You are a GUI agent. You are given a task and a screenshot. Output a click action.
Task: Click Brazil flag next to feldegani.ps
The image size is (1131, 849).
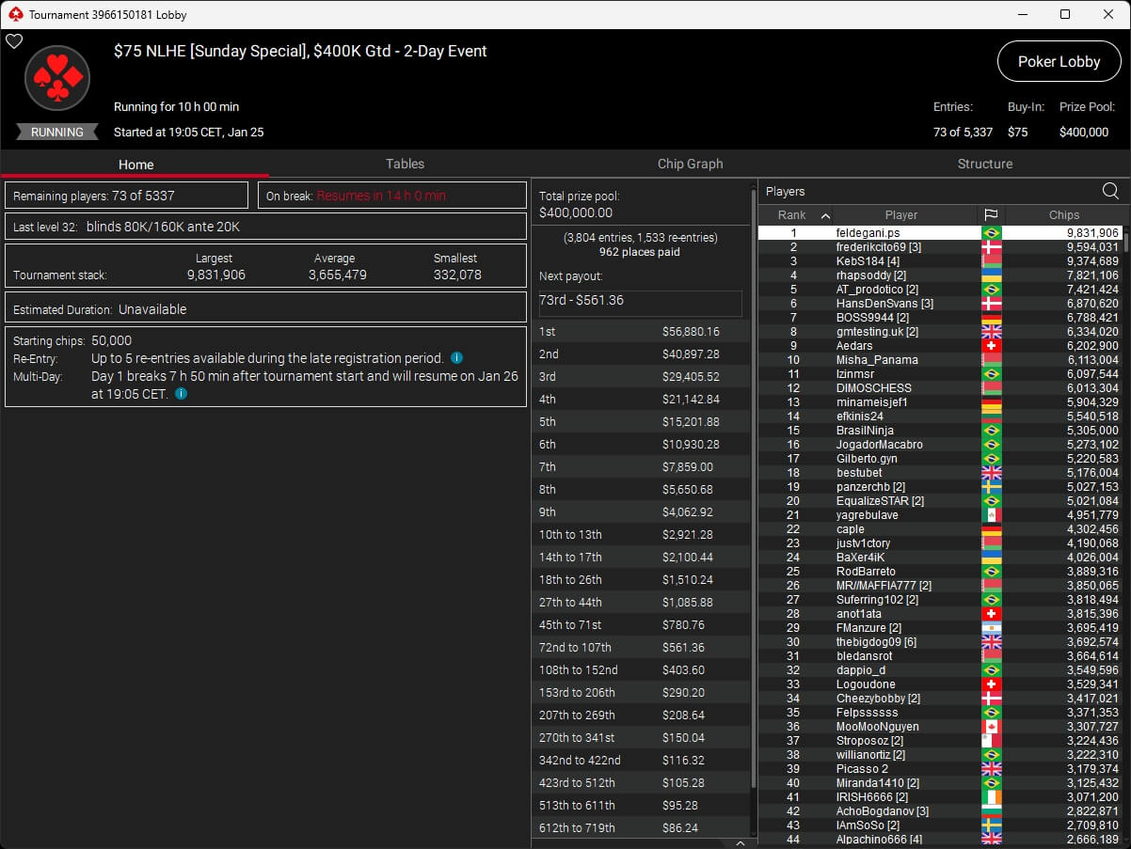pos(991,233)
